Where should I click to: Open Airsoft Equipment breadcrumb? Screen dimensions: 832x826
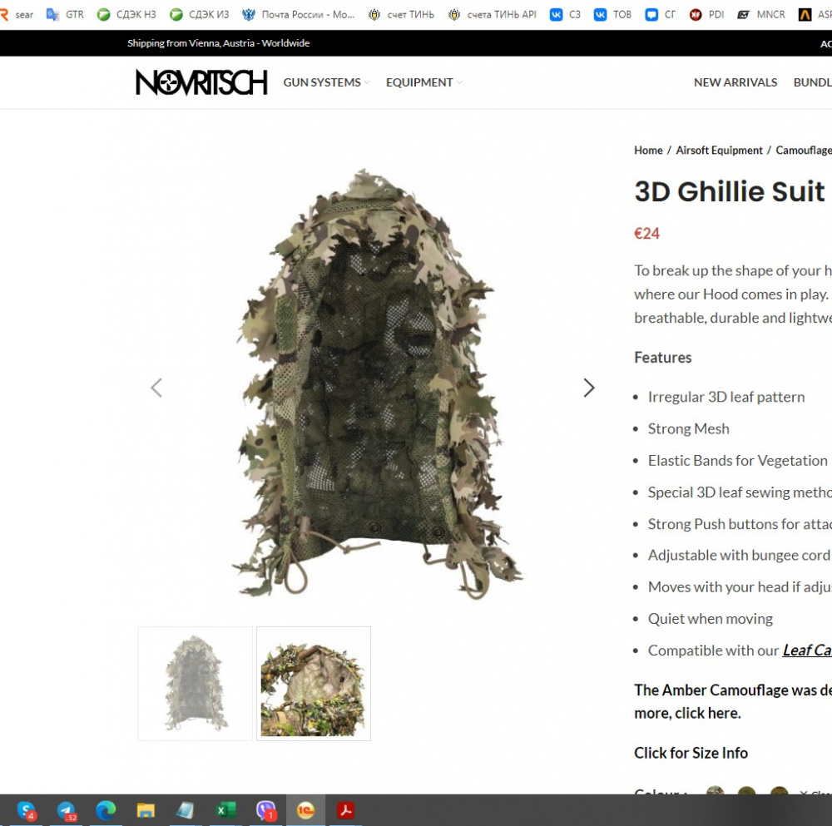[x=719, y=150]
